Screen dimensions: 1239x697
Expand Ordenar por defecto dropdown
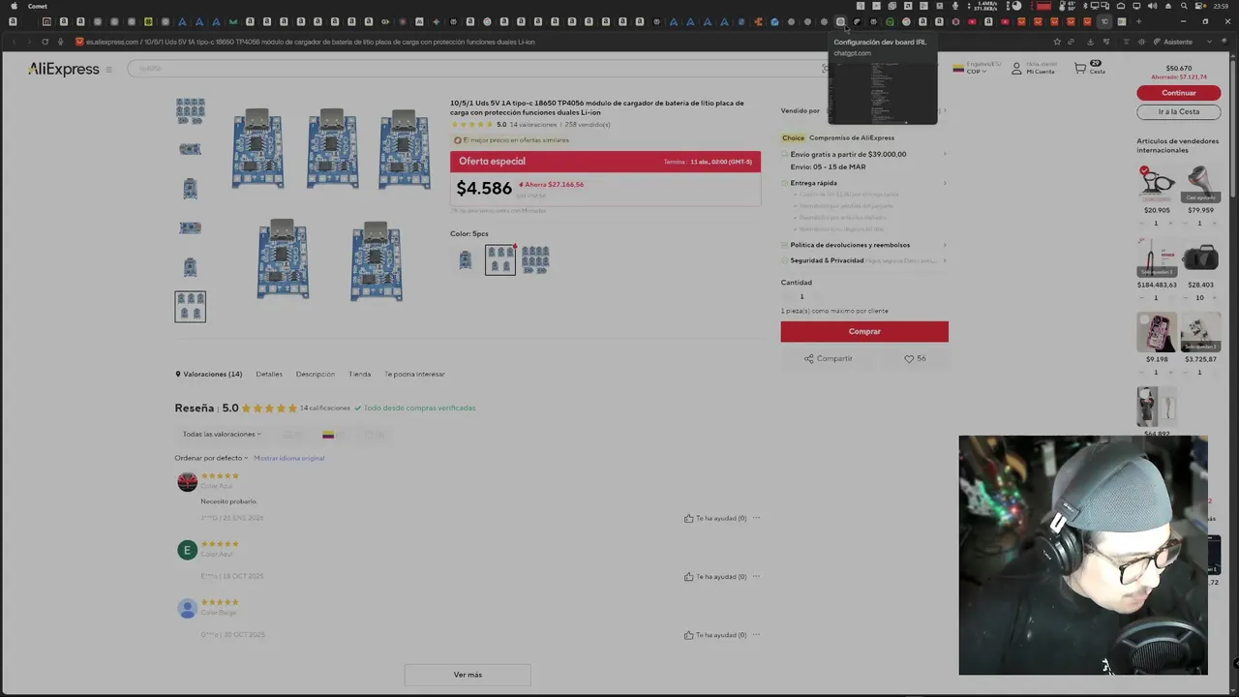[x=211, y=458]
